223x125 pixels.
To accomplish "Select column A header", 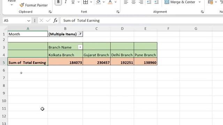I will pos(28,28).
